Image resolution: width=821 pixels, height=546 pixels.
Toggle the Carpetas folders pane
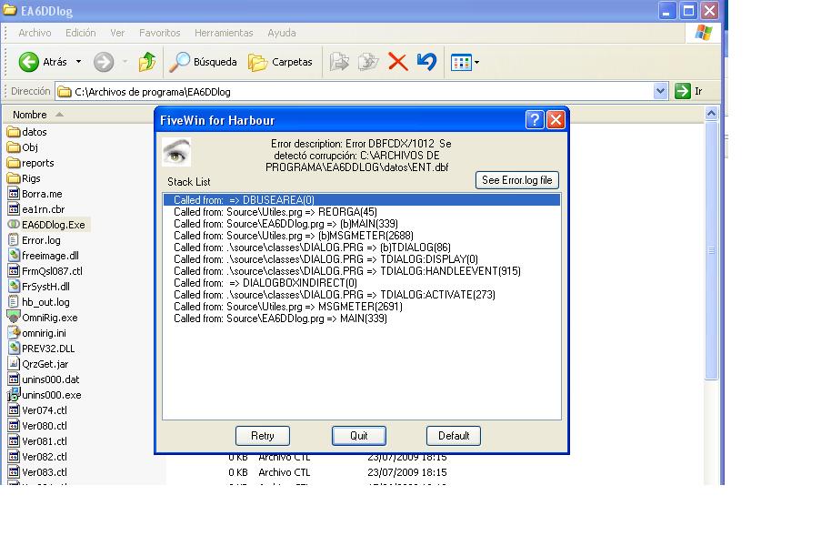coord(280,62)
